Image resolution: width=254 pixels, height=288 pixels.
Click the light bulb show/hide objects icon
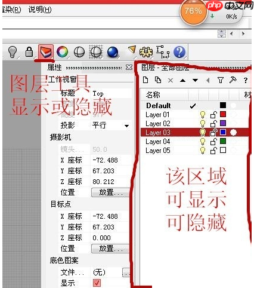pyautogui.click(x=13, y=52)
